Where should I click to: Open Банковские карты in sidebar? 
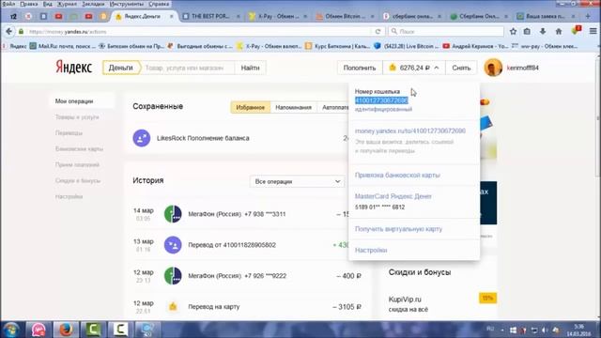[79, 148]
